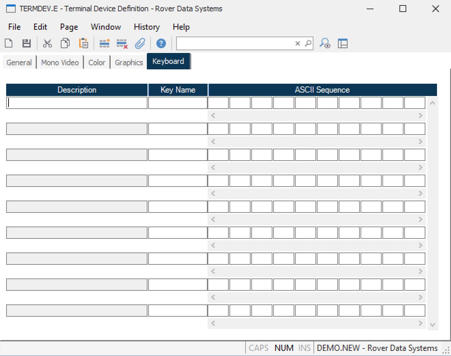Open the History menu
Image resolution: width=451 pixels, height=356 pixels.
[x=146, y=27]
